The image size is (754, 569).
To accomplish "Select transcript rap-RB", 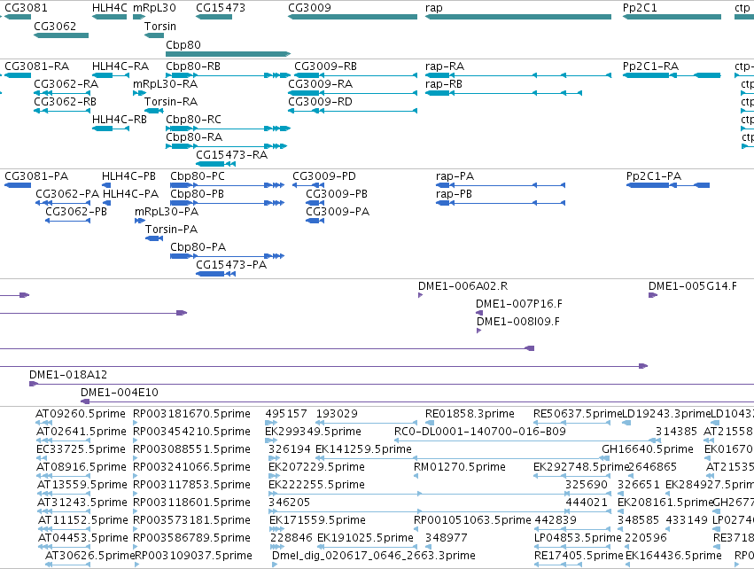I will click(x=444, y=84).
